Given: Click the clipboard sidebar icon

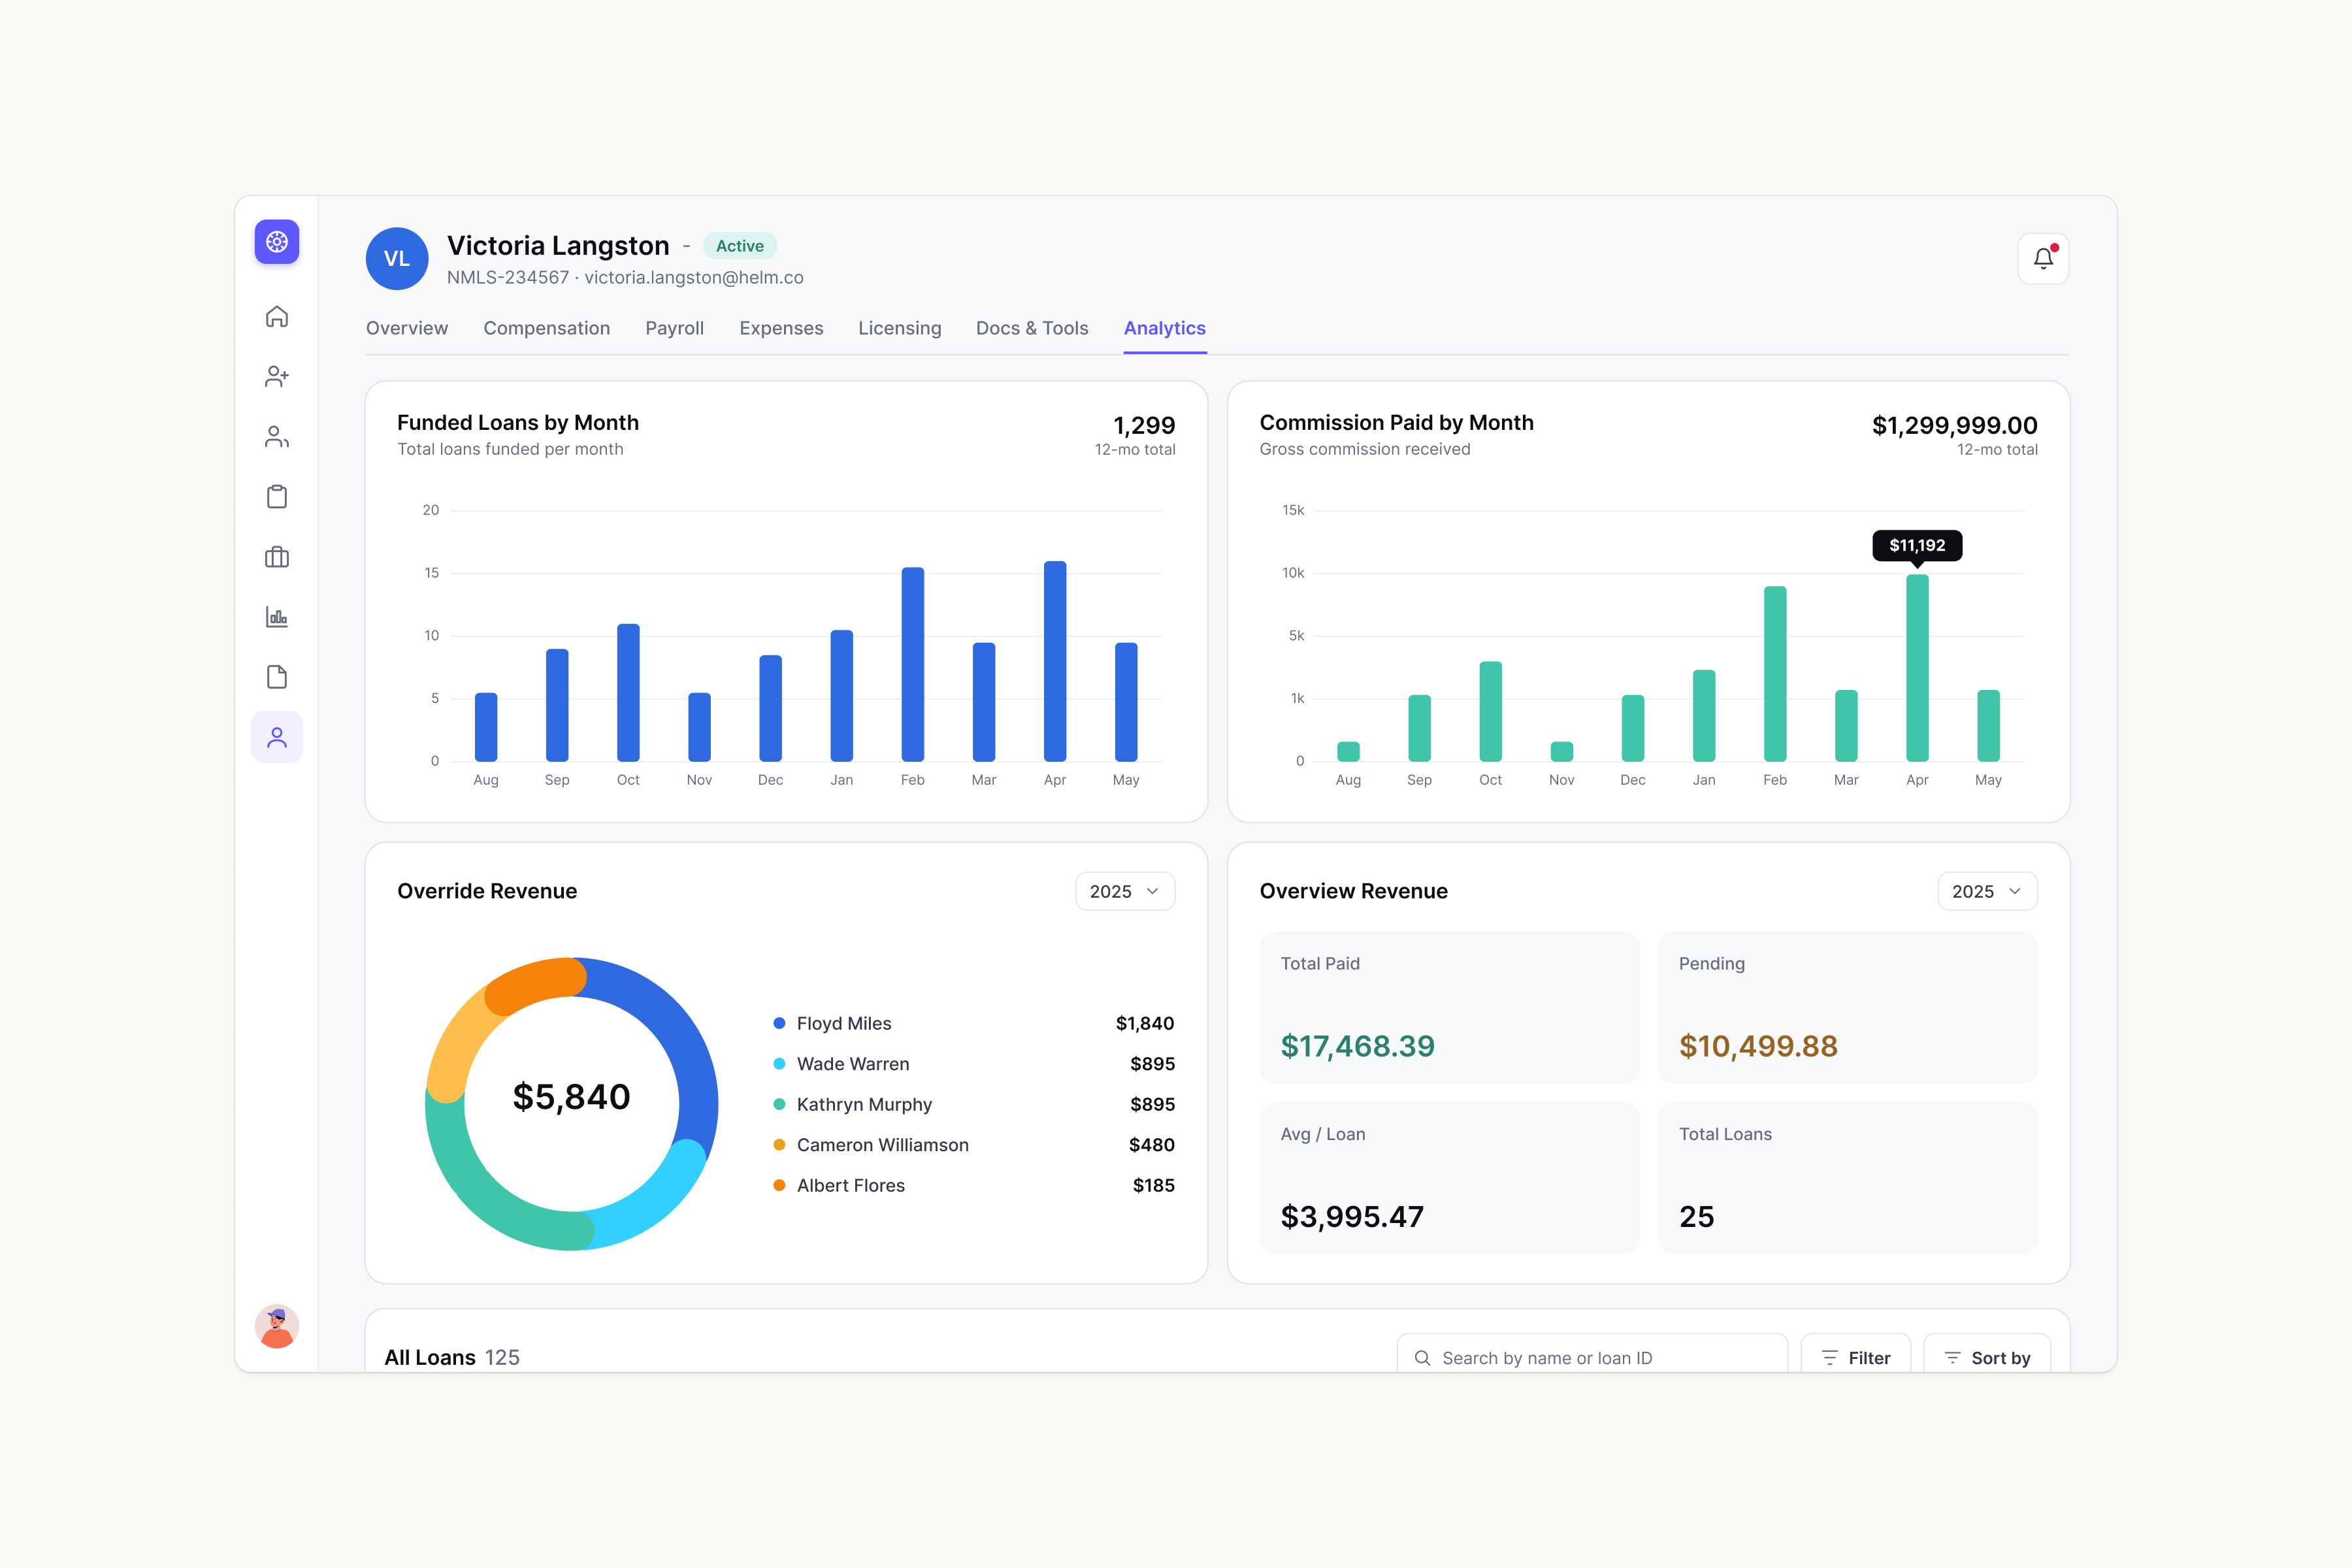Looking at the screenshot, I should (277, 497).
